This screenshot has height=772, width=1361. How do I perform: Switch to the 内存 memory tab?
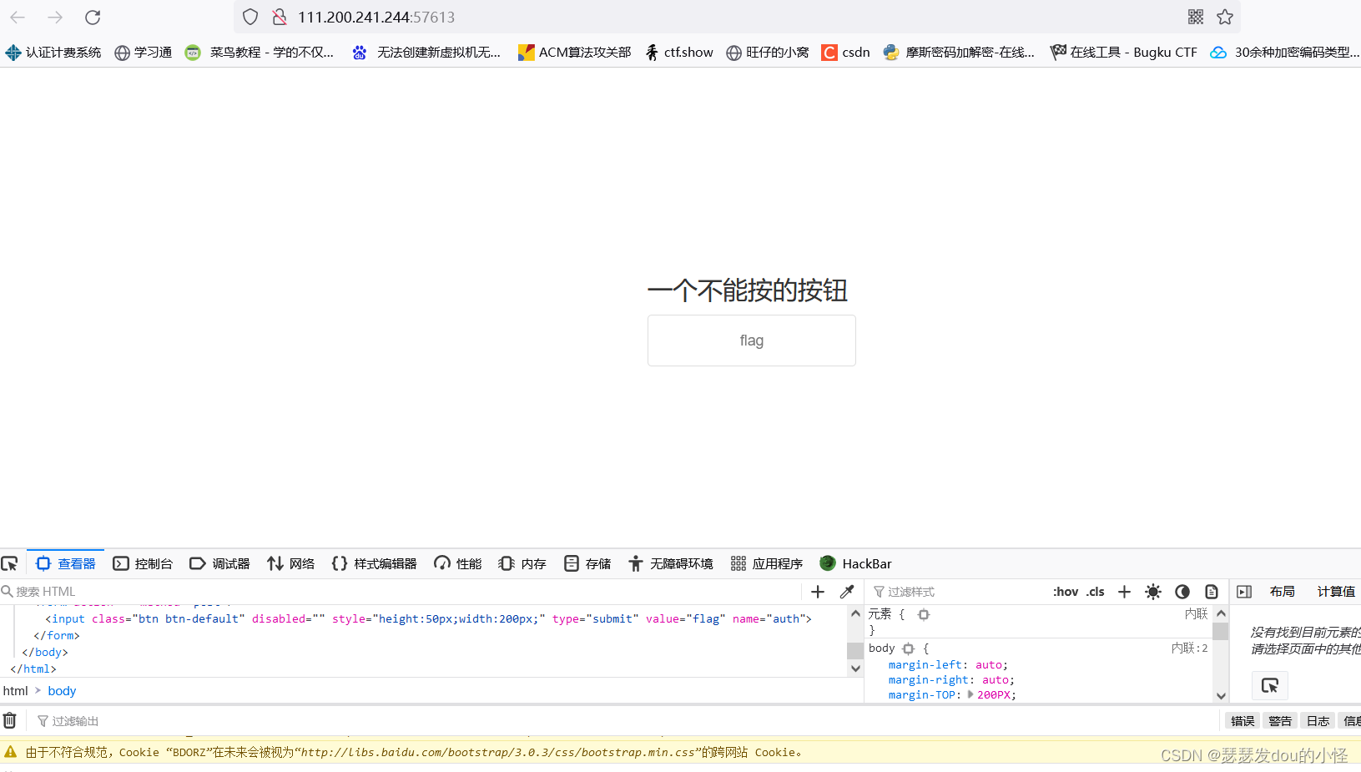coord(522,563)
